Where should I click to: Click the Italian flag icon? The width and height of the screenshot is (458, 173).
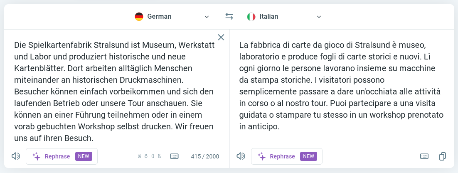[251, 17]
